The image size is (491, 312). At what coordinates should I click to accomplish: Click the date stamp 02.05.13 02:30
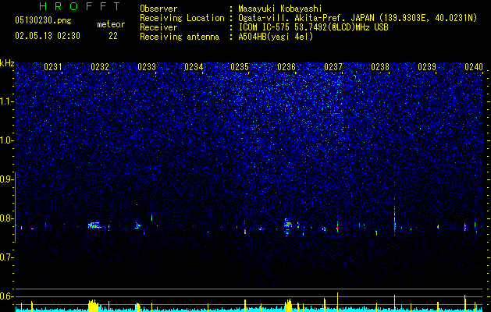tap(48, 36)
